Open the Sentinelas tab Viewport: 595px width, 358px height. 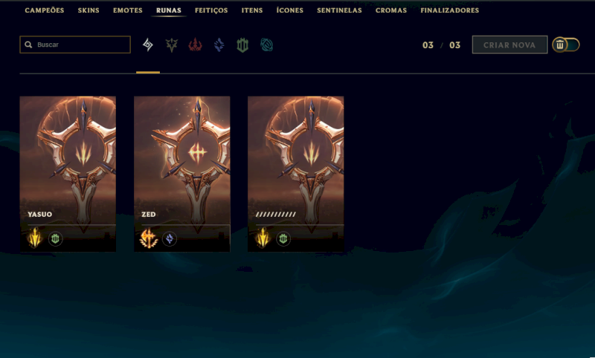coord(339,10)
